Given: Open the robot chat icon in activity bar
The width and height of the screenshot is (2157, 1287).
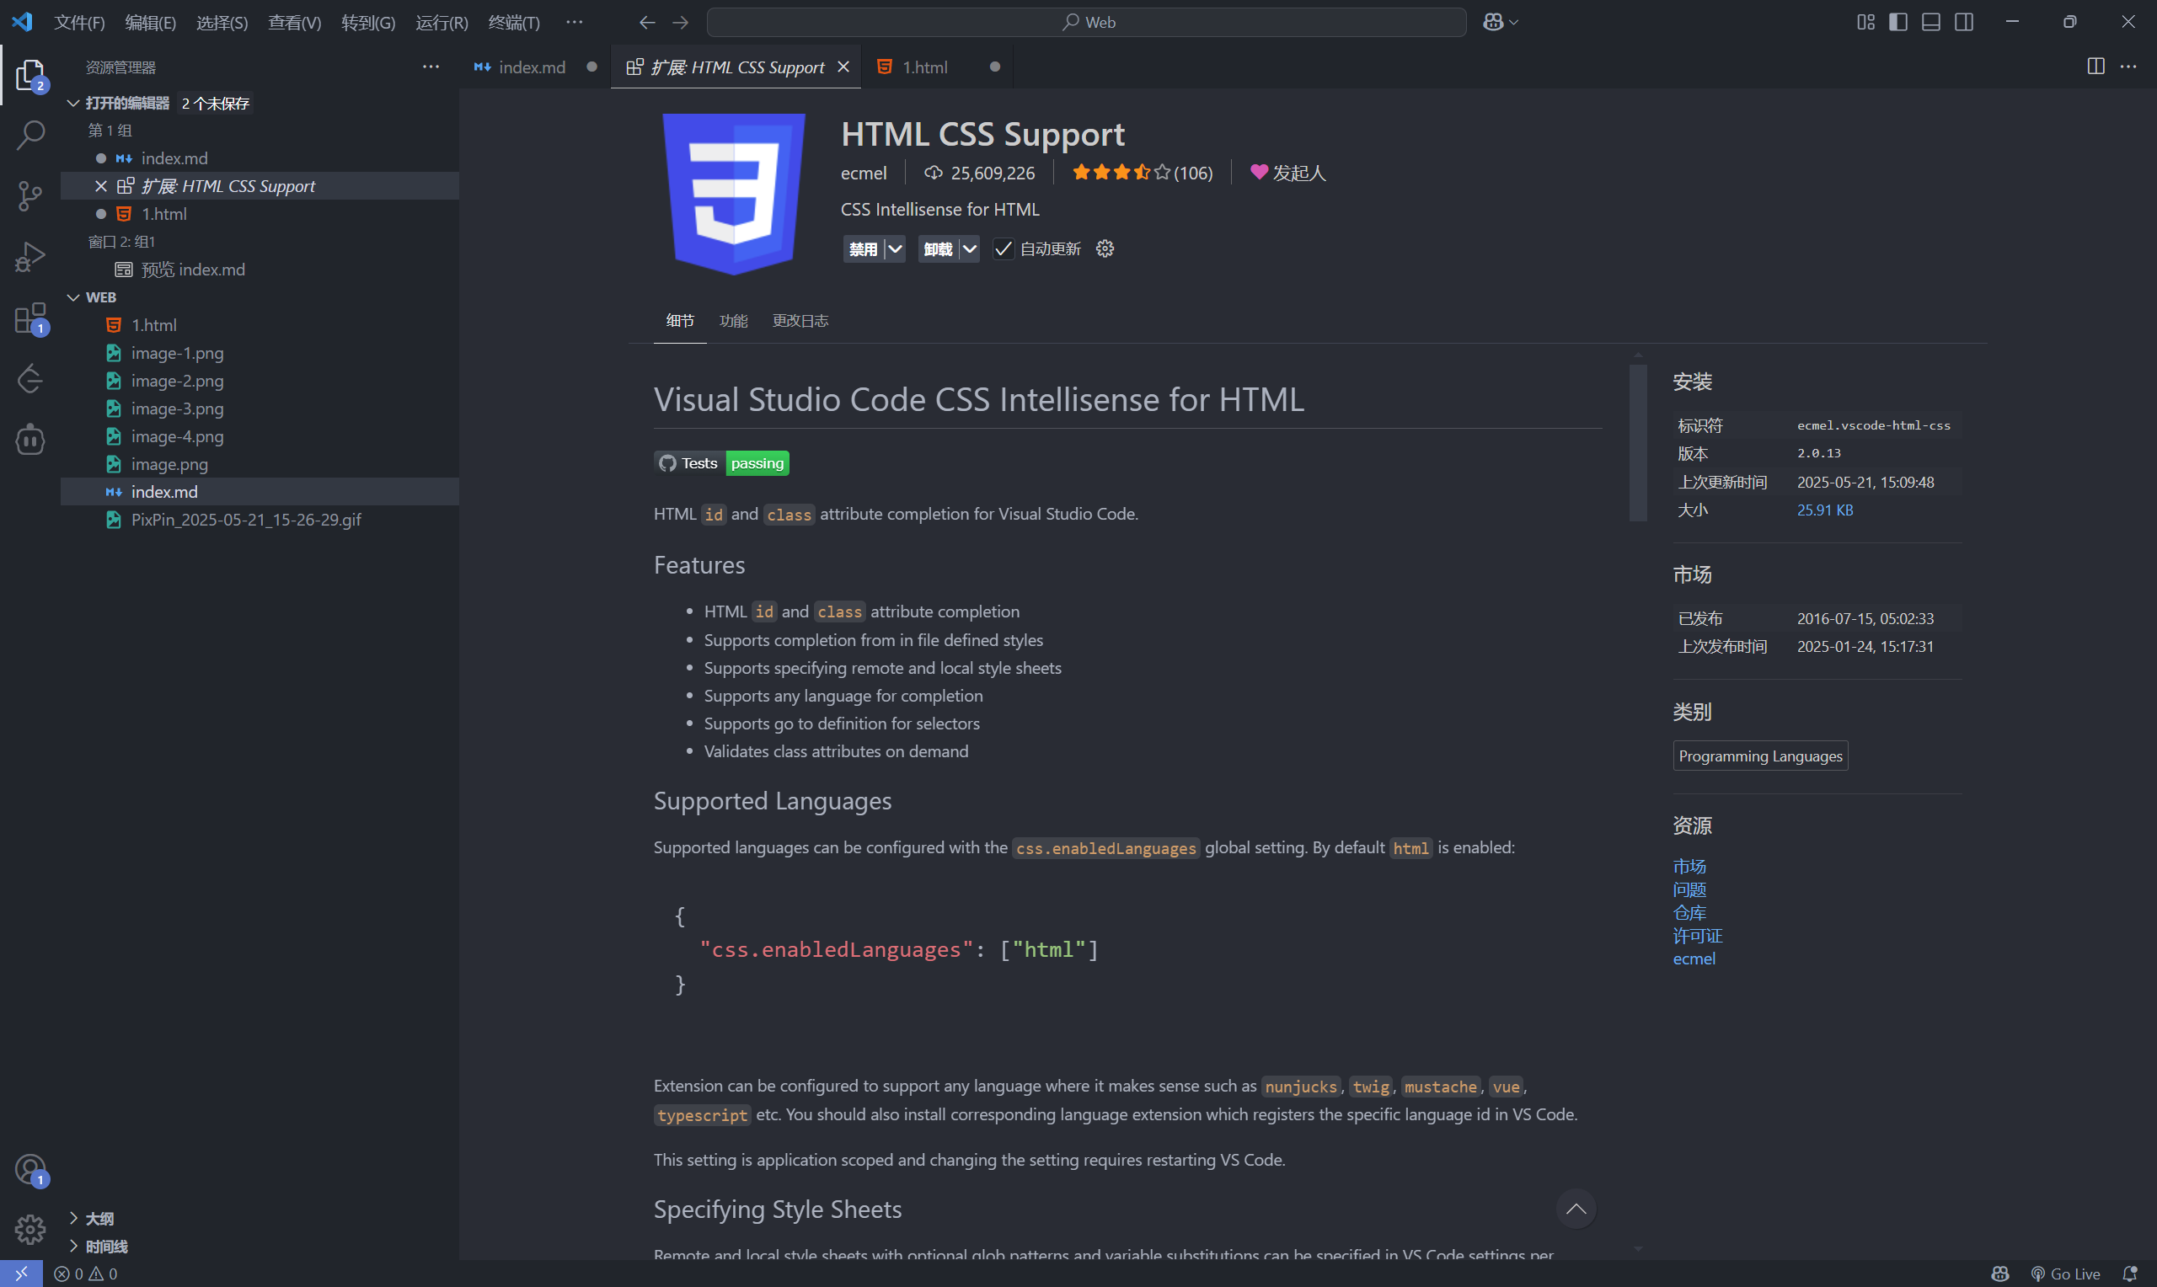Looking at the screenshot, I should (30, 440).
